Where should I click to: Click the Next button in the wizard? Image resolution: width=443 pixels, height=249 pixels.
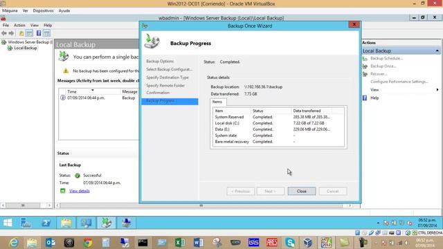[x=271, y=191]
